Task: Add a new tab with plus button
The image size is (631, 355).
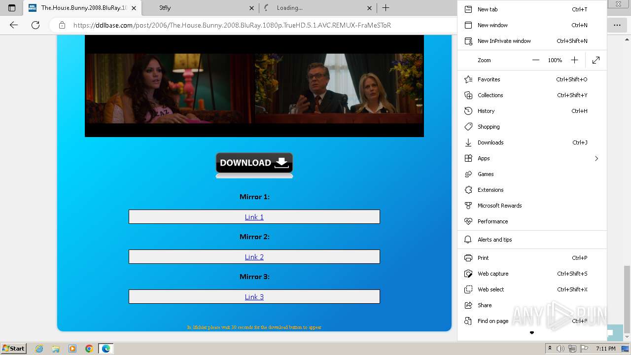Action: point(386,8)
